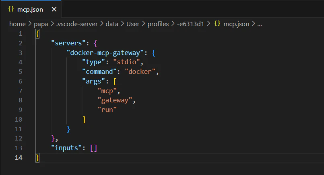The image size is (324, 175).
Task: Open 'User' breadcrumb segment
Action: click(x=133, y=24)
